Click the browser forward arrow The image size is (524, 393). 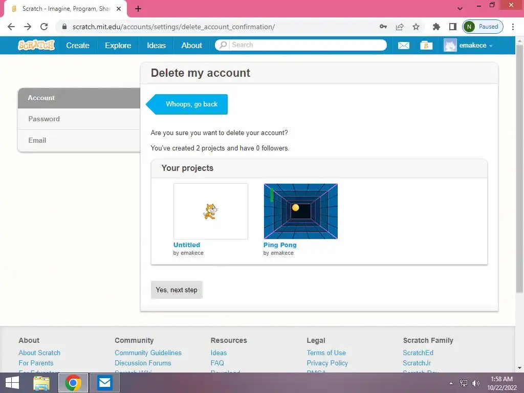click(28, 27)
